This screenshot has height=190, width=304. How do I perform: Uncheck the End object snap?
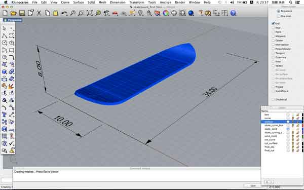coord(274,23)
